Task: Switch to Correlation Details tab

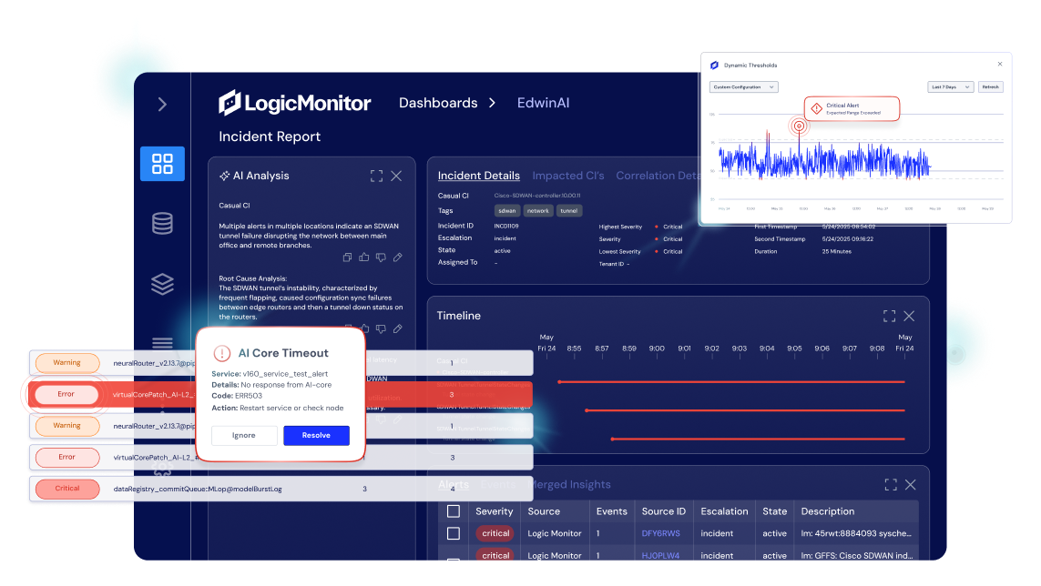Action: coord(658,176)
